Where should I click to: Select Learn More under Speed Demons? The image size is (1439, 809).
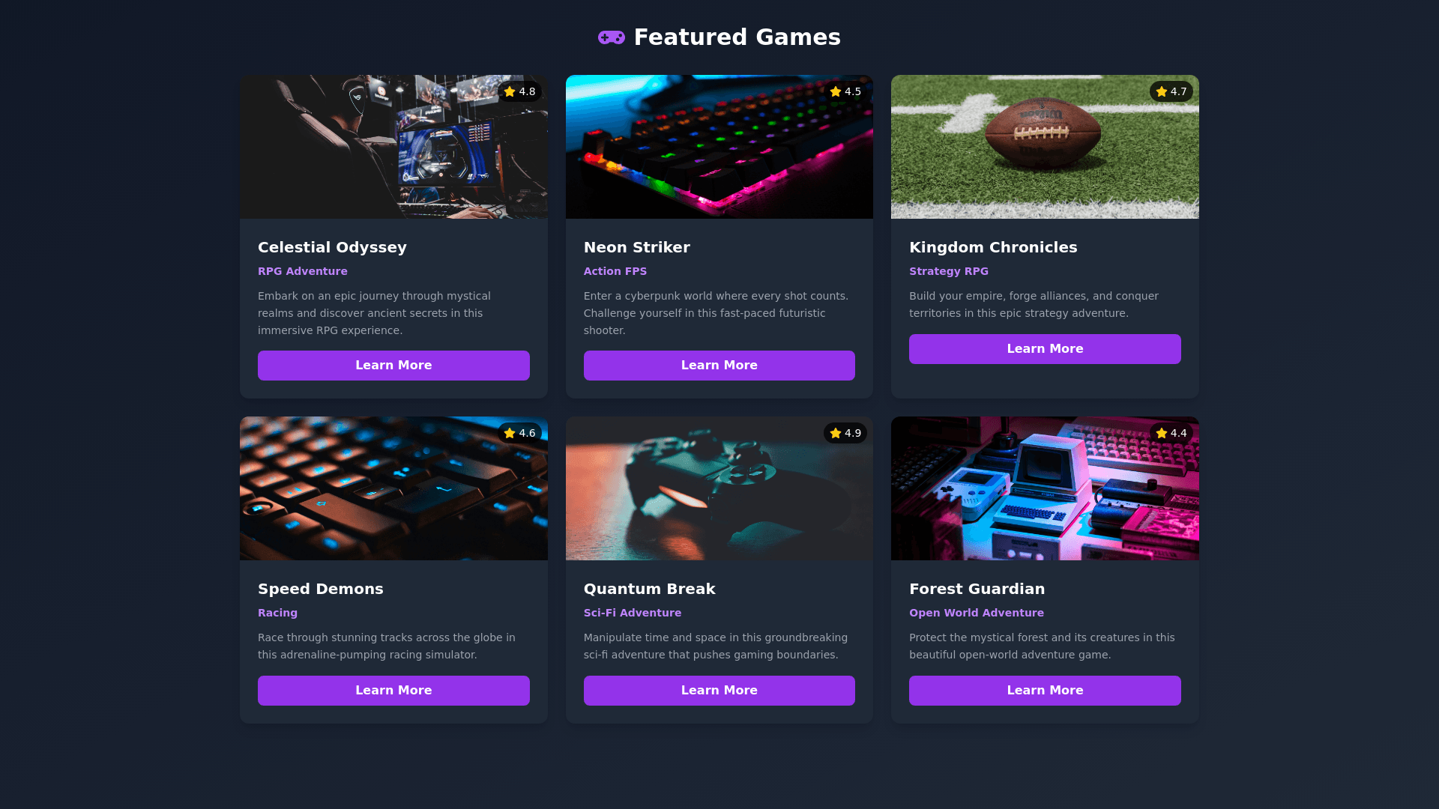[x=393, y=691]
